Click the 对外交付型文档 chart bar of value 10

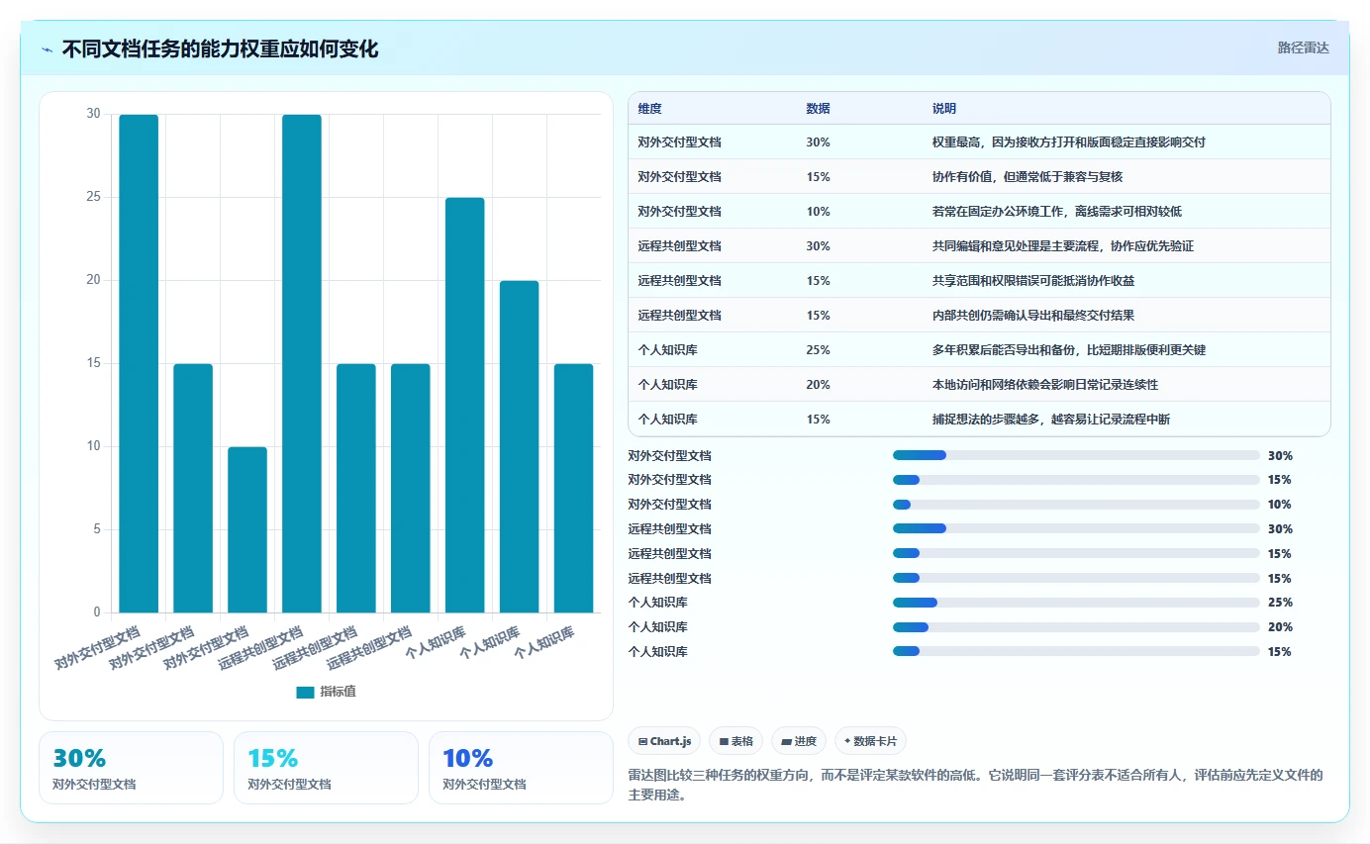coord(247,529)
